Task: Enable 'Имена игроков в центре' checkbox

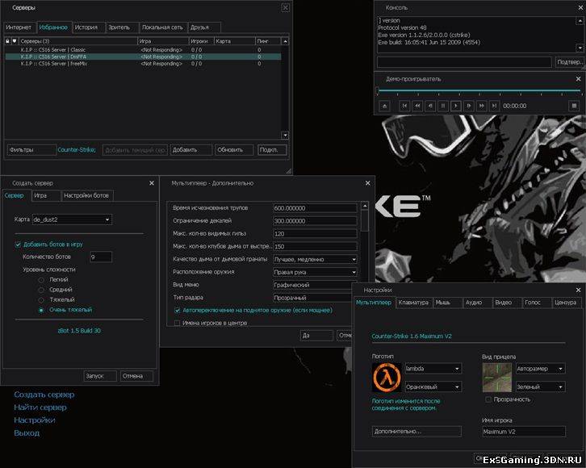Action: click(x=178, y=323)
